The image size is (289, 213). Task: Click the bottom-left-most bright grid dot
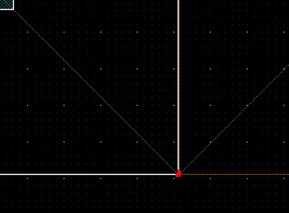(28, 179)
